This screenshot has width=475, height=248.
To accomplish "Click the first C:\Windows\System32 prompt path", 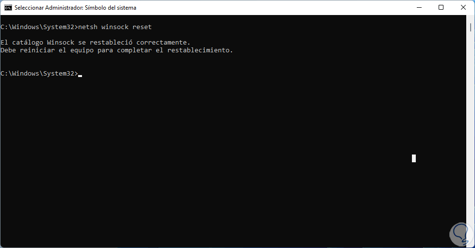I will 38,27.
